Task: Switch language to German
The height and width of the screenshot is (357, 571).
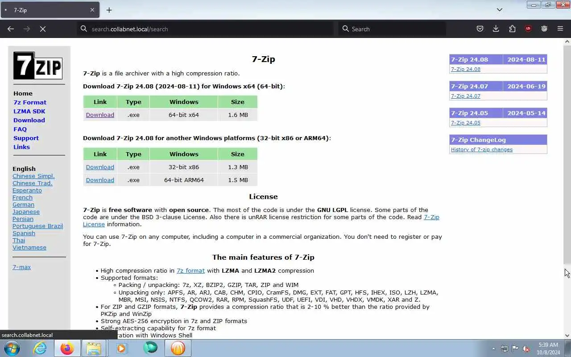Action: tap(23, 204)
